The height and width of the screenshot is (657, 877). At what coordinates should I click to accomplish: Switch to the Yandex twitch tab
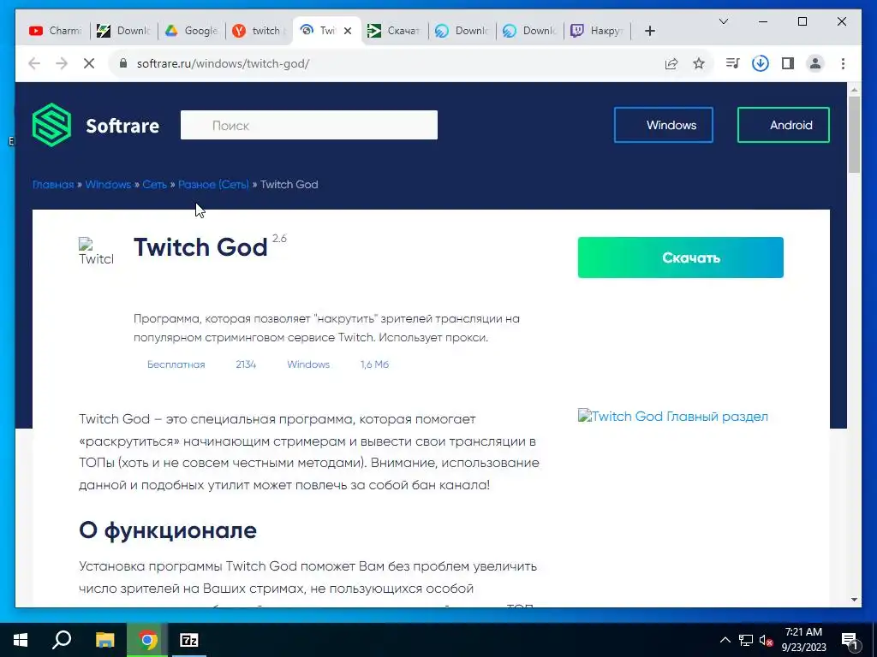pyautogui.click(x=259, y=31)
